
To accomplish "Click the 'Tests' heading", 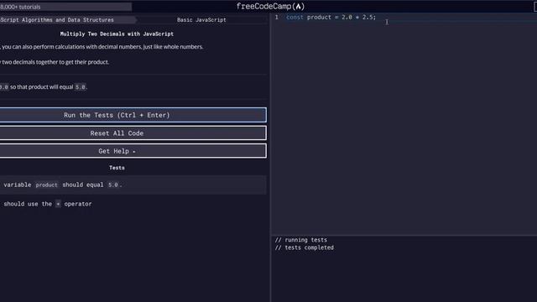I will [117, 168].
